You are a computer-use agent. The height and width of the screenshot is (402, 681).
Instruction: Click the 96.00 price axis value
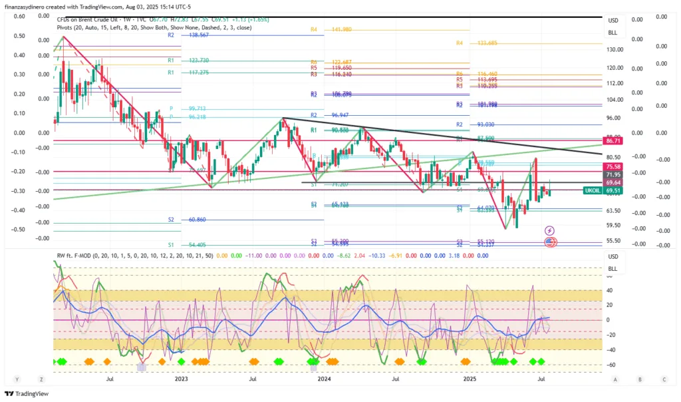614,118
